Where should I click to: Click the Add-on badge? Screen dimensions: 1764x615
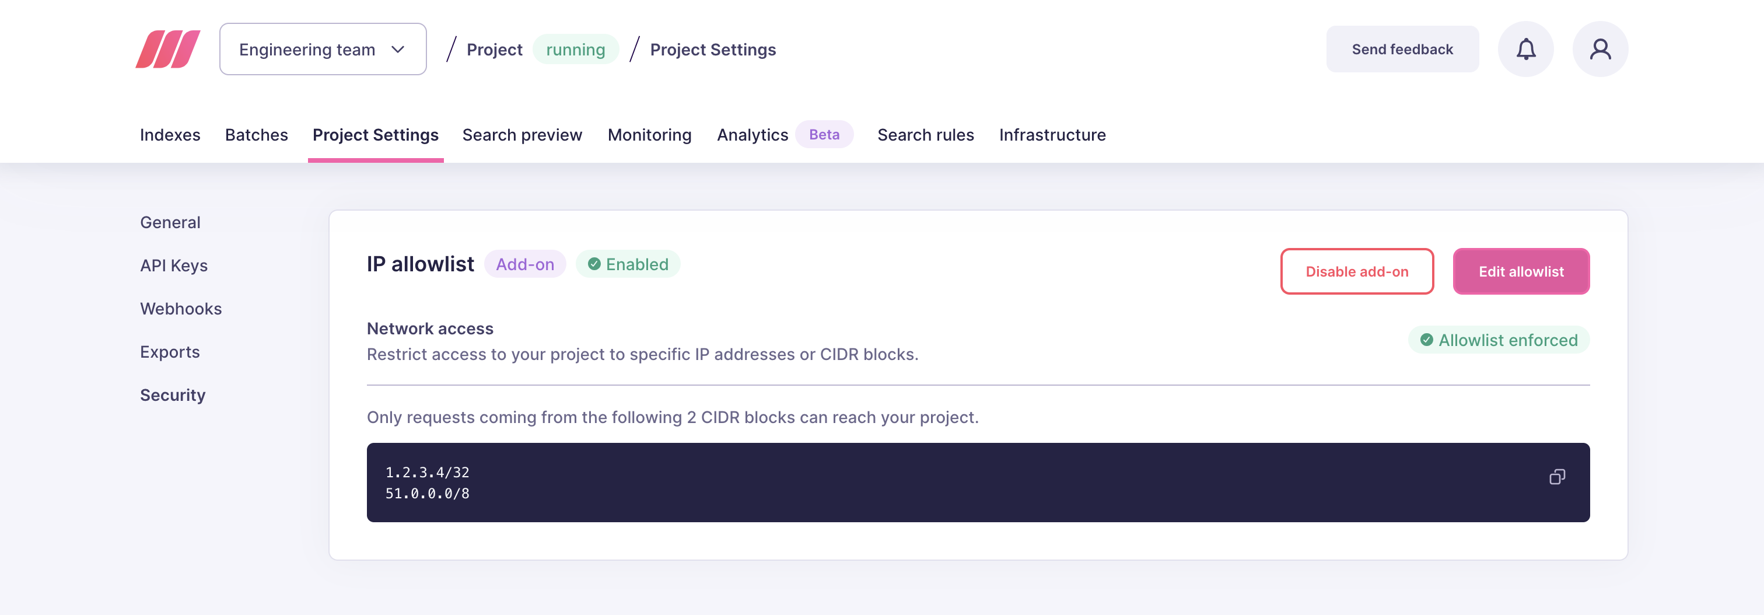524,264
